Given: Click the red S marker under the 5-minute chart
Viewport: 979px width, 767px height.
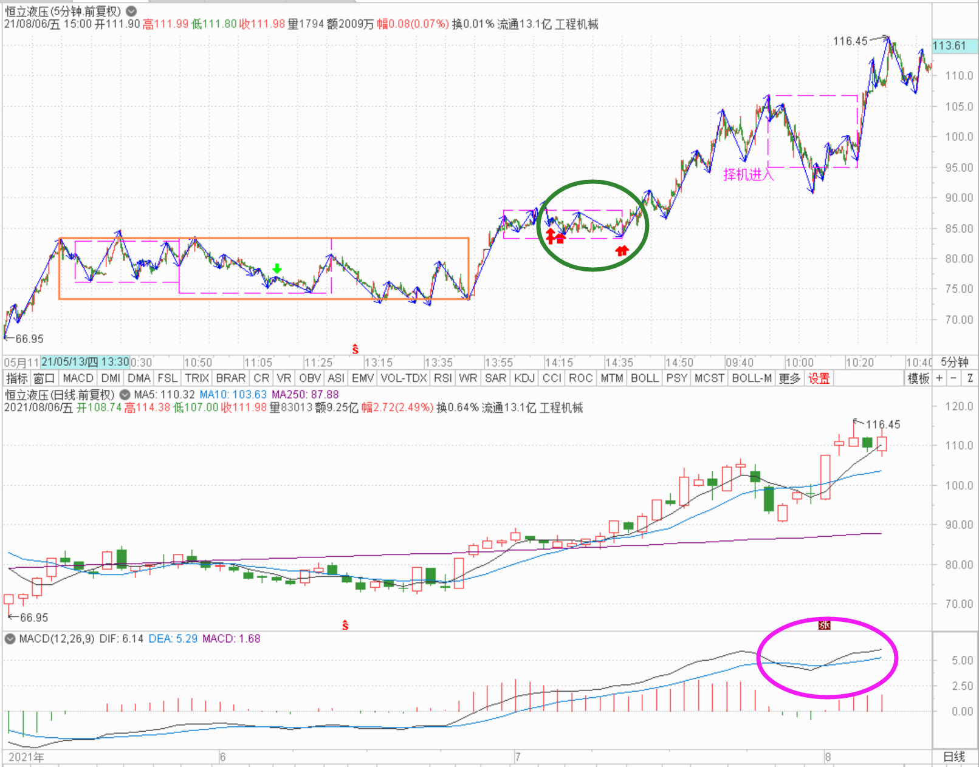Looking at the screenshot, I should (355, 350).
